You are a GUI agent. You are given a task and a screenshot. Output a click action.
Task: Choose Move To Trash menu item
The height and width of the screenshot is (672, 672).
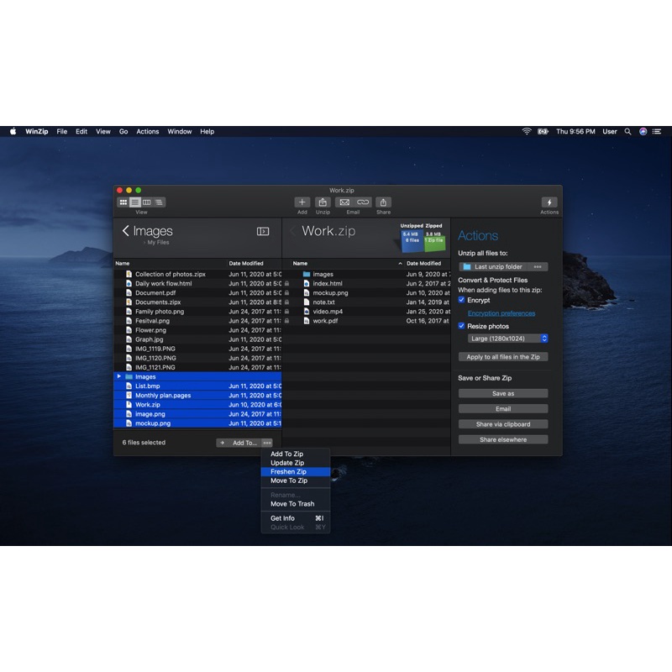pos(296,504)
